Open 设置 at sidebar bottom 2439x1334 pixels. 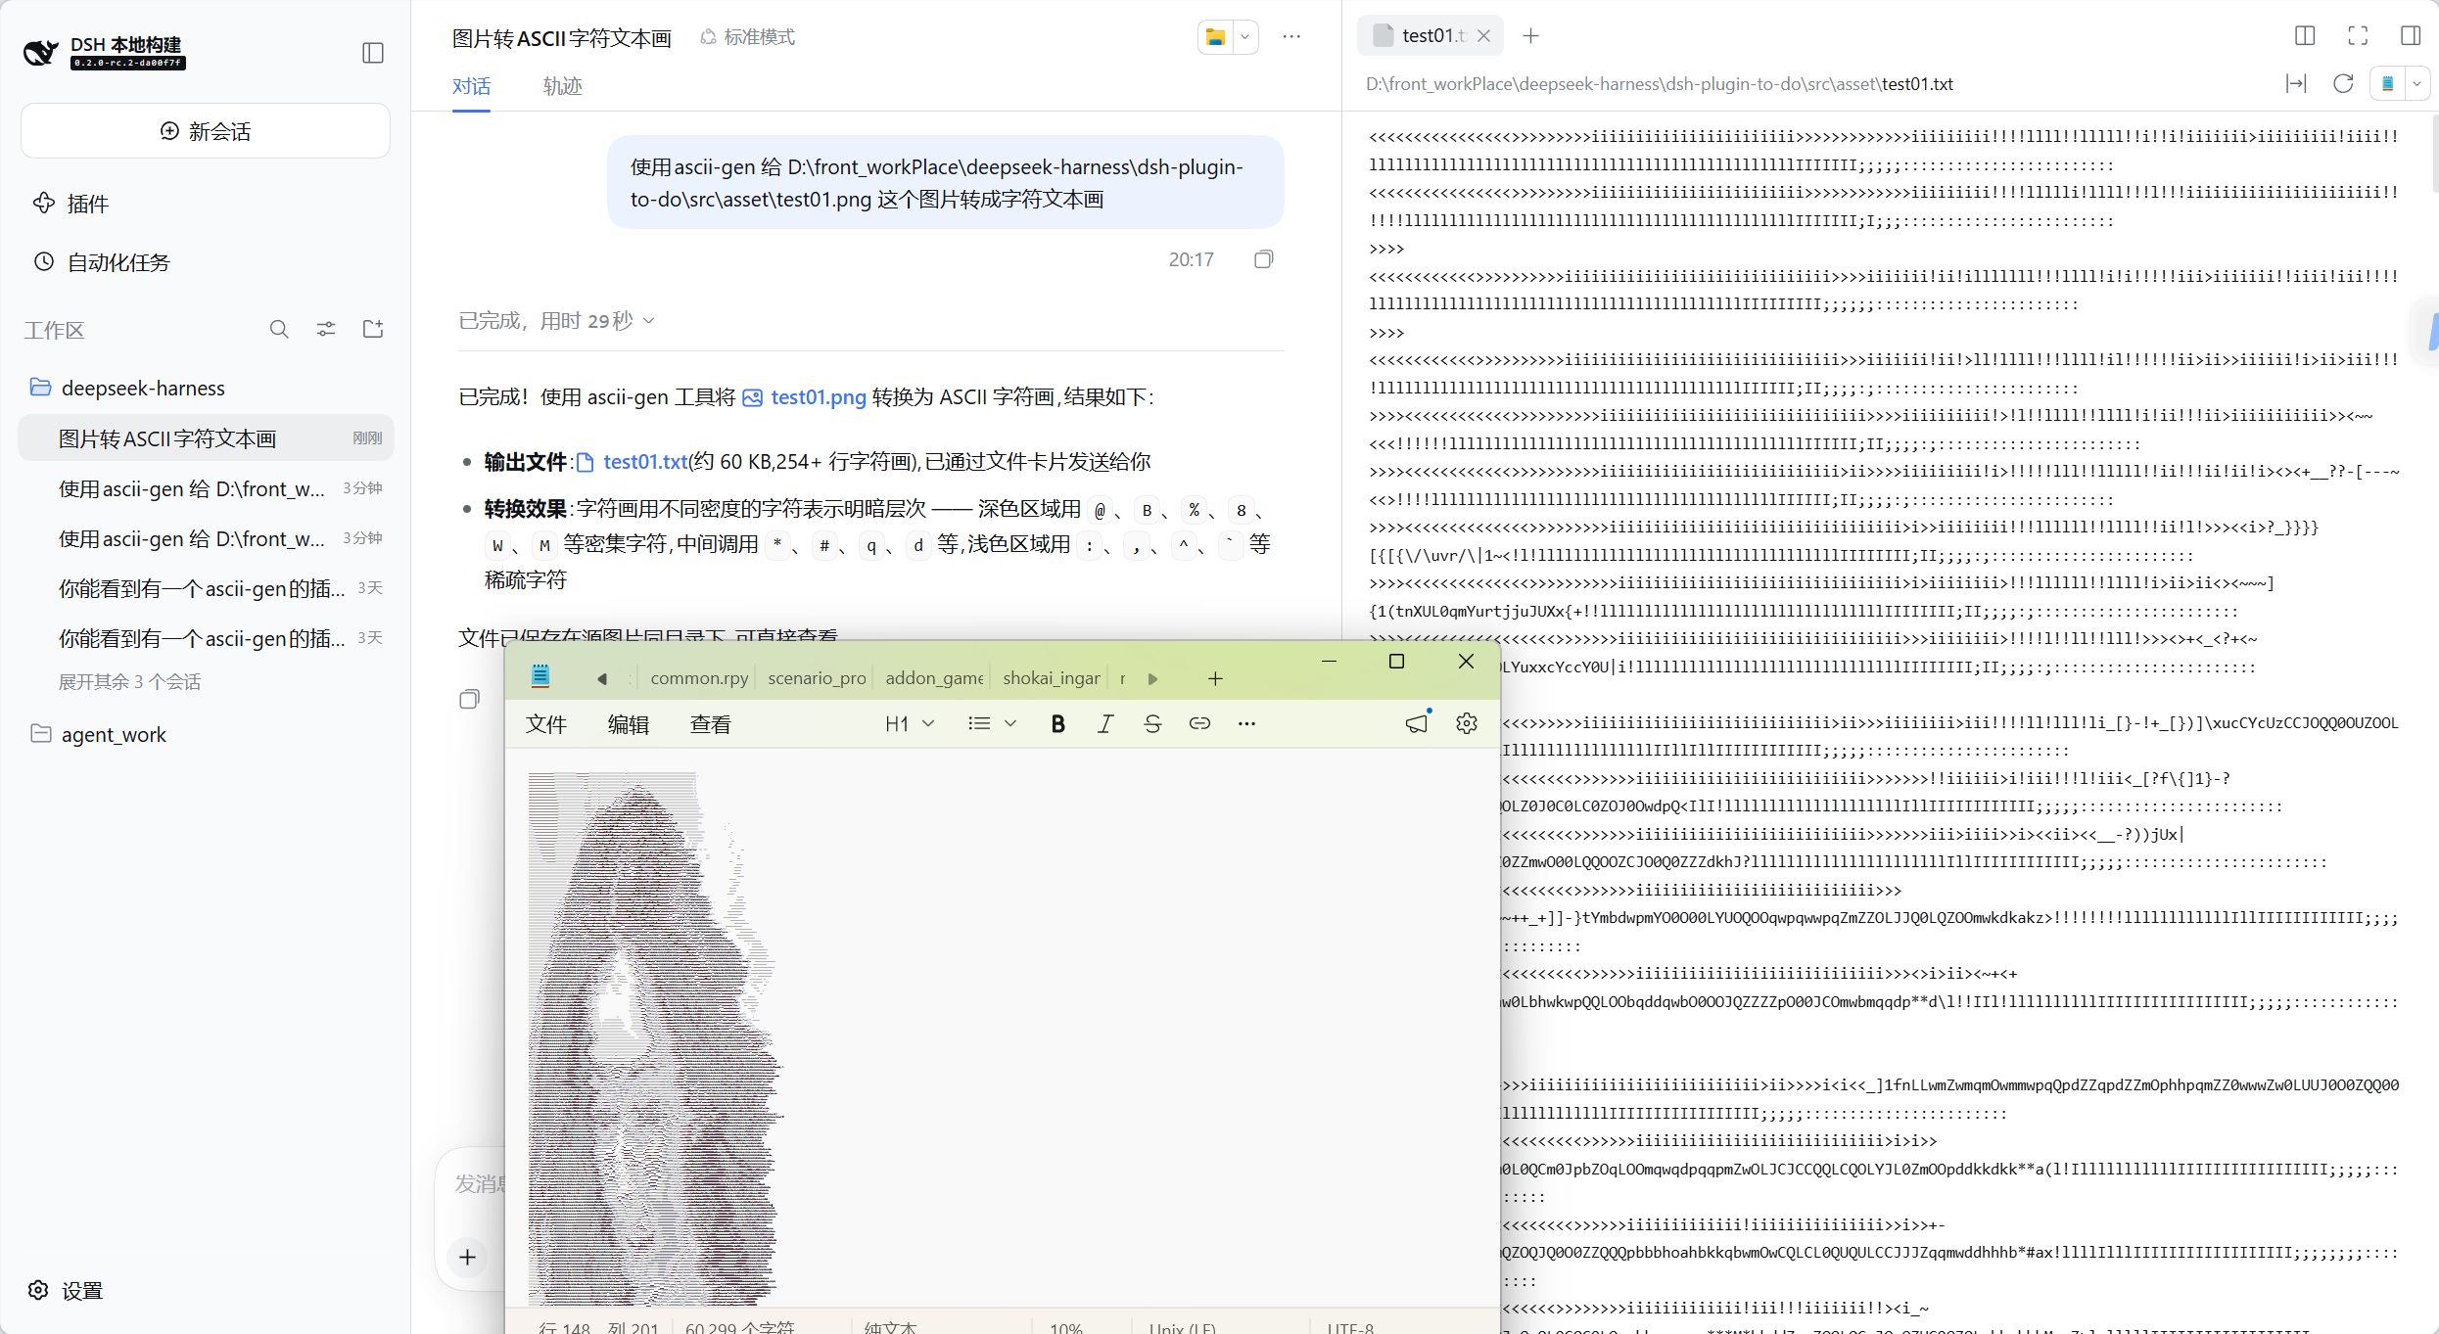pos(66,1291)
